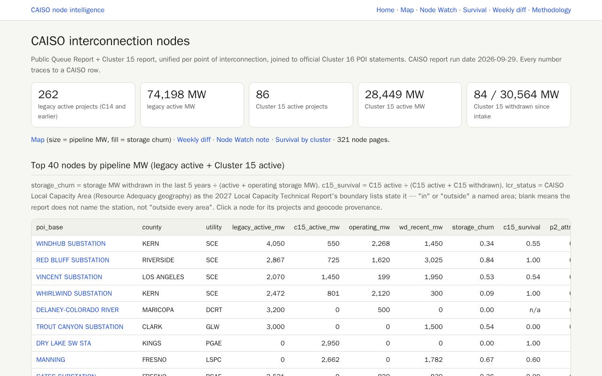
Task: Open DRY LAKE SW STA node page
Action: [63, 343]
